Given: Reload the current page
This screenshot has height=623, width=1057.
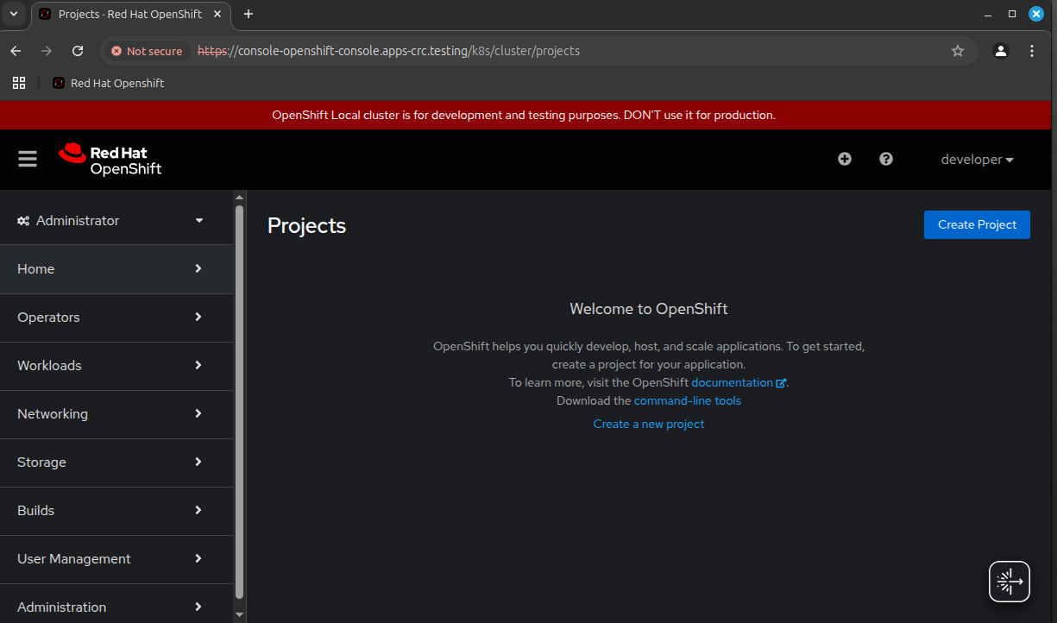Looking at the screenshot, I should 78,51.
